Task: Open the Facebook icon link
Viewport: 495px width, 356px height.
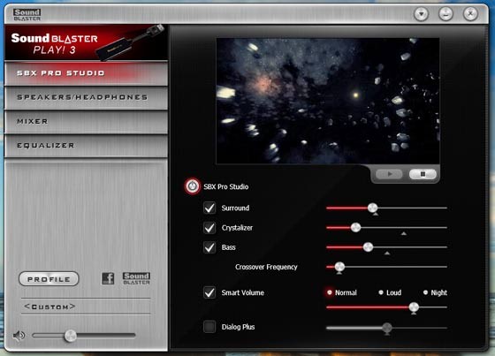Action: 108,278
